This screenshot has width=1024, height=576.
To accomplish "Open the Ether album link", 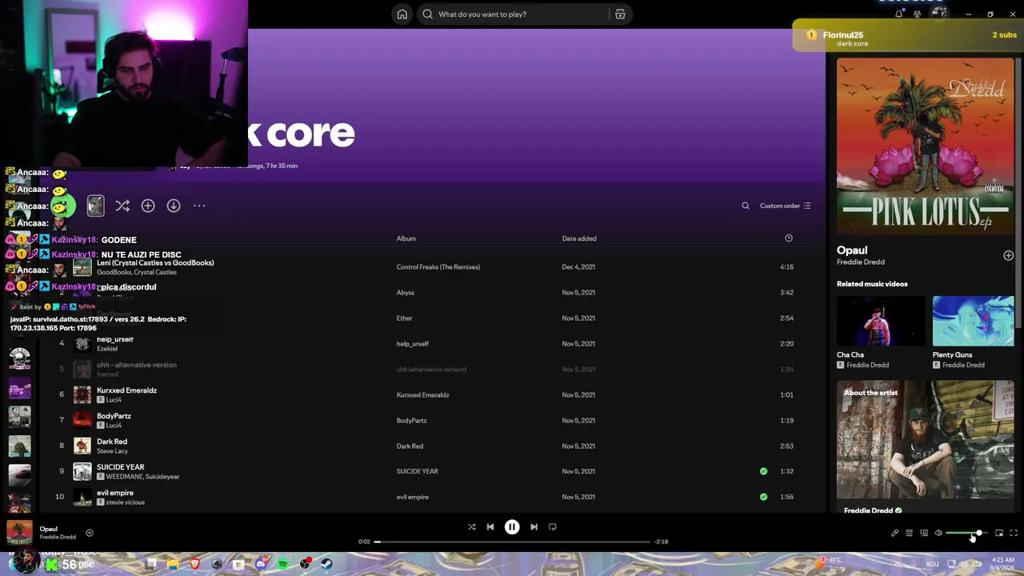I will 405,318.
